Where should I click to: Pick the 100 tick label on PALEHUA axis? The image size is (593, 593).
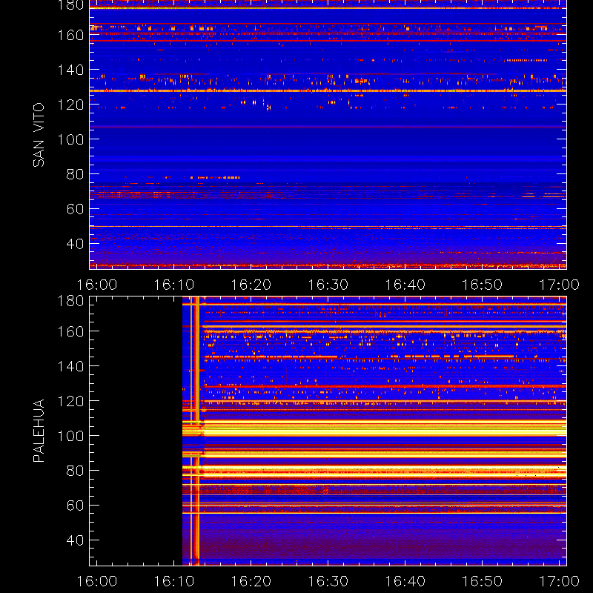[x=70, y=436]
